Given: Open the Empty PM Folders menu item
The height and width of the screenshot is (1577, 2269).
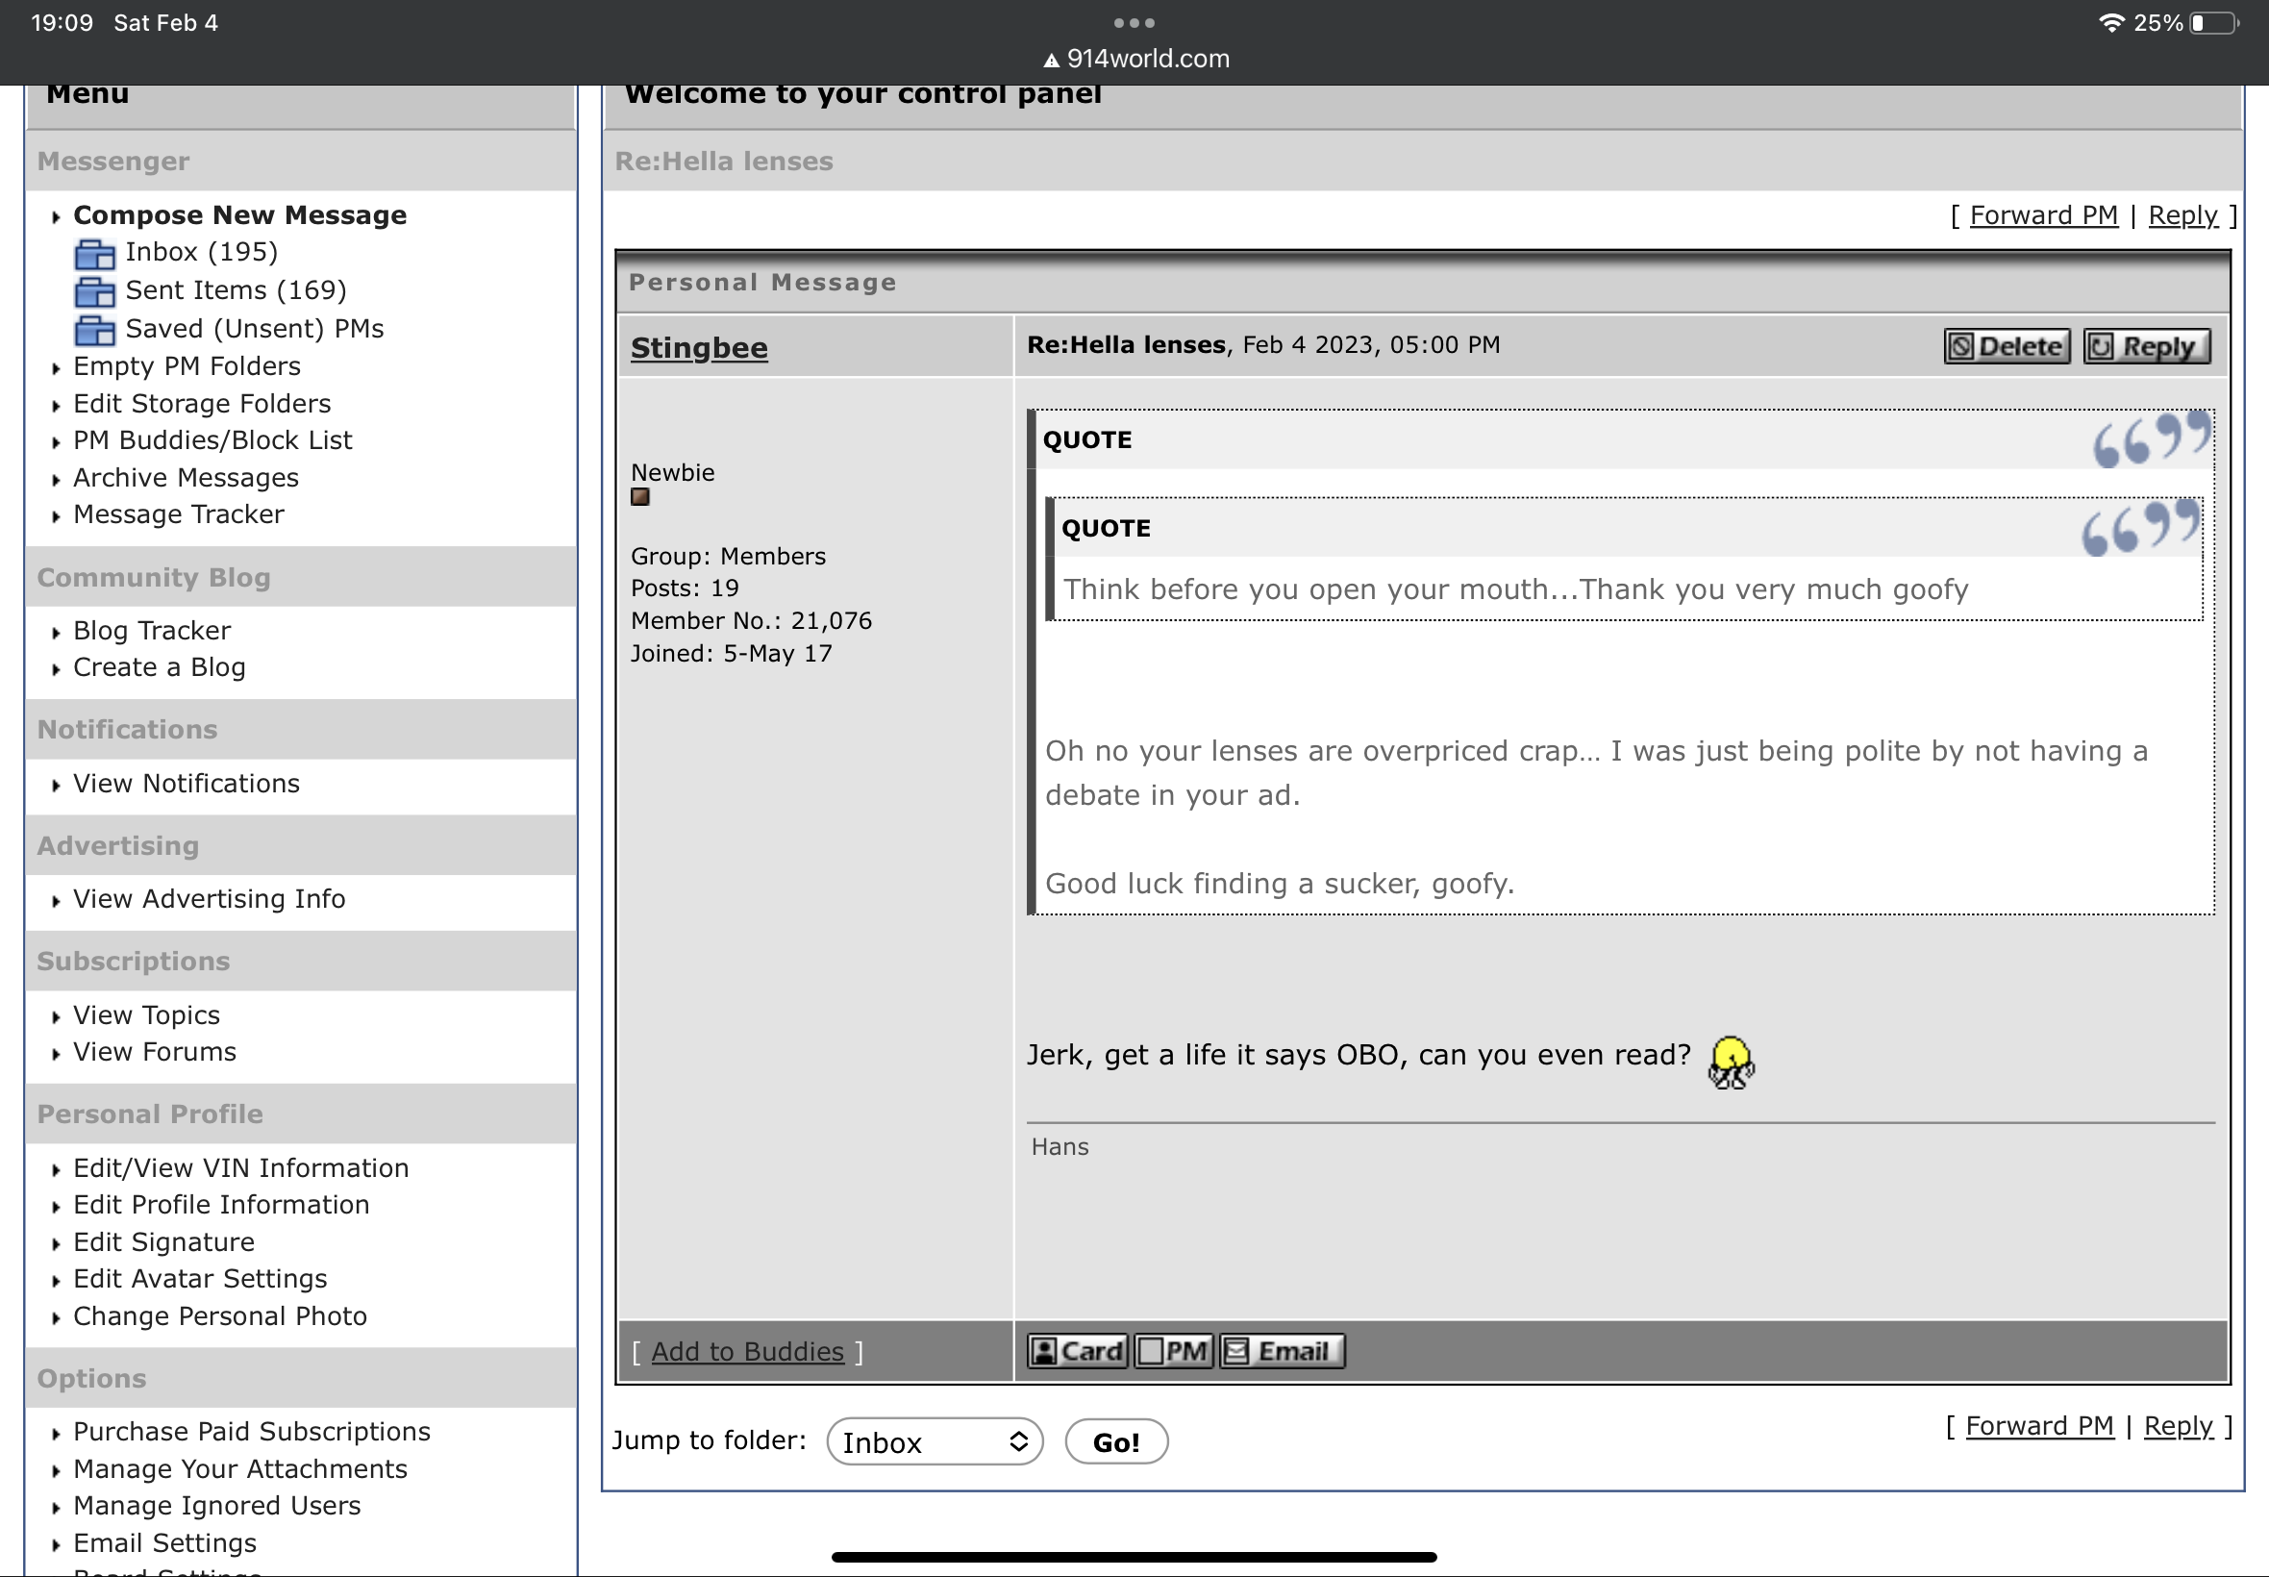Looking at the screenshot, I should point(187,366).
